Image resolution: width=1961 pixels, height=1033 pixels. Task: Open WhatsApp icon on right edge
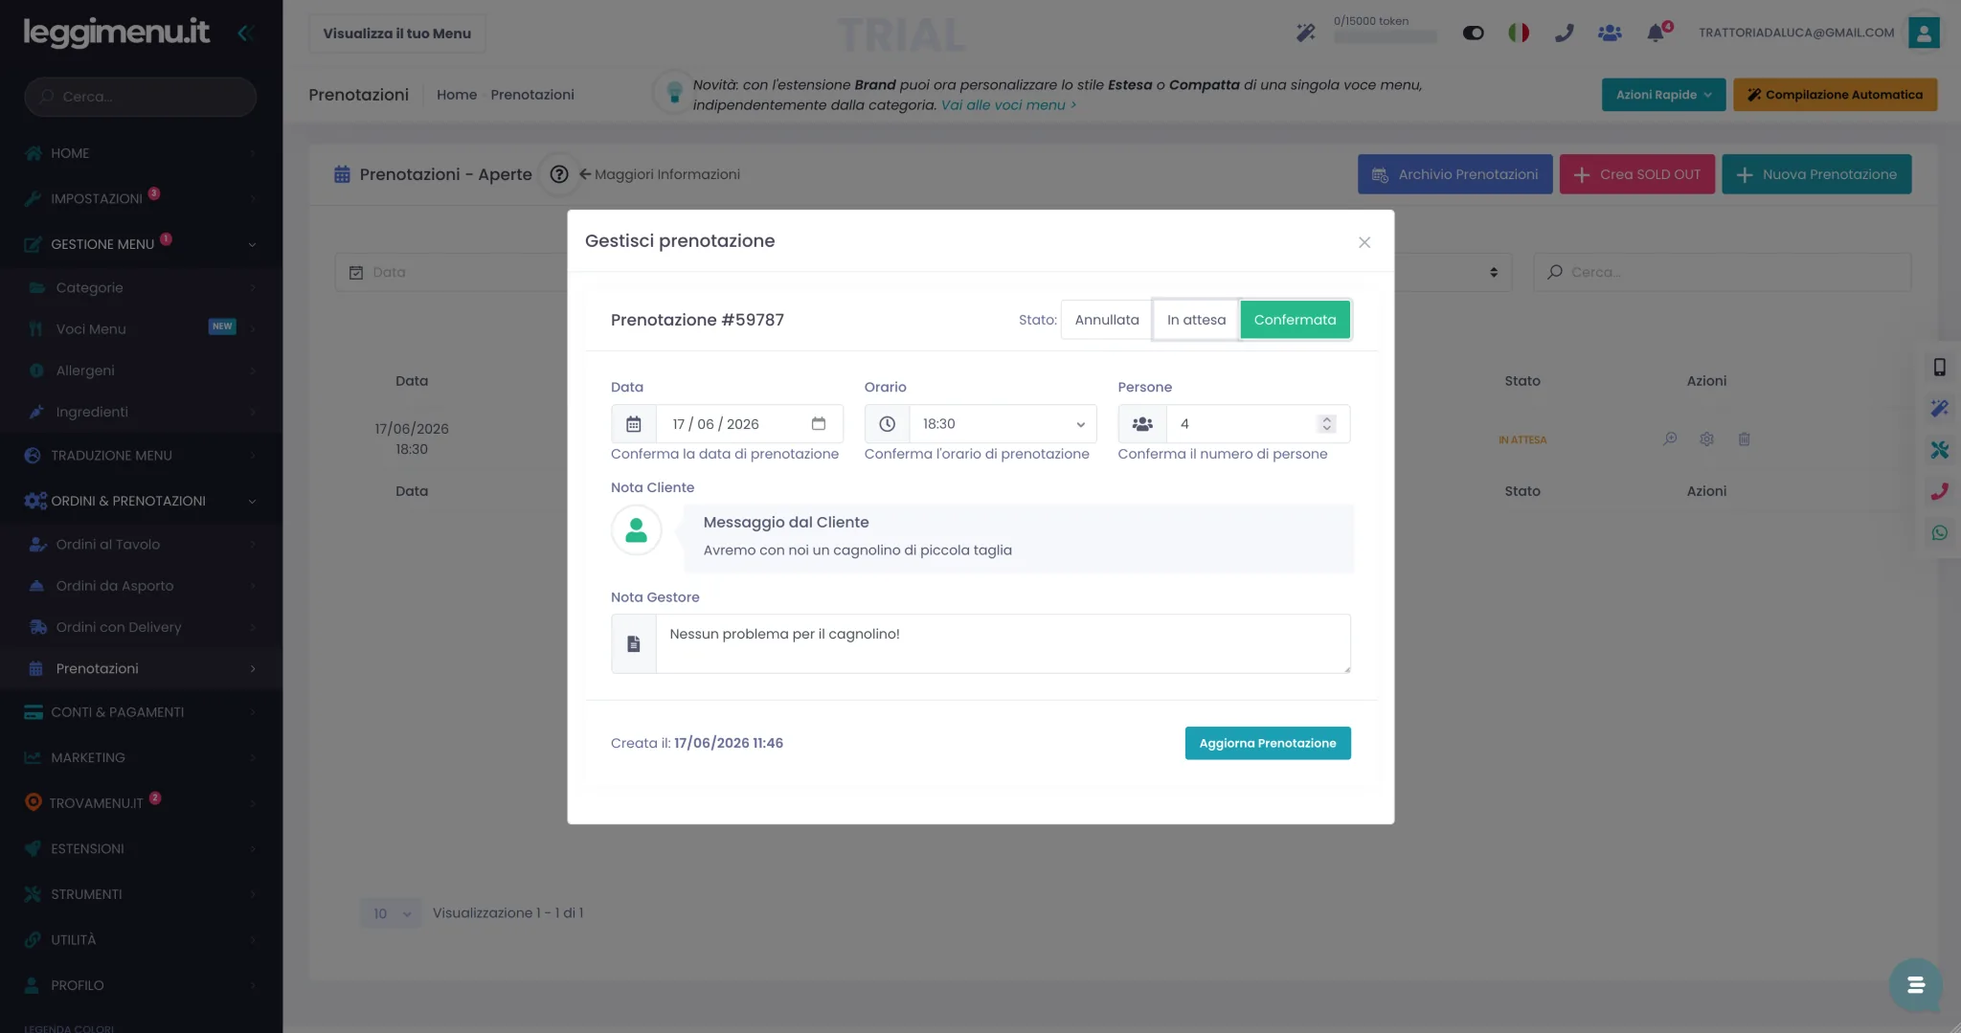click(x=1939, y=532)
